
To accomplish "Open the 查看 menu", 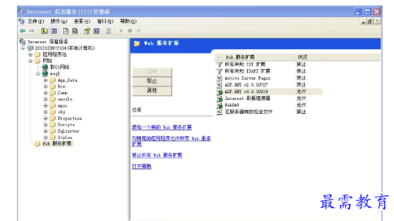I will pyautogui.click(x=82, y=21).
